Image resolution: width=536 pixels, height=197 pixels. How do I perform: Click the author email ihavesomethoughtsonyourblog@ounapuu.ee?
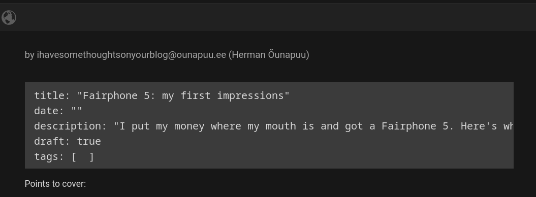132,55
